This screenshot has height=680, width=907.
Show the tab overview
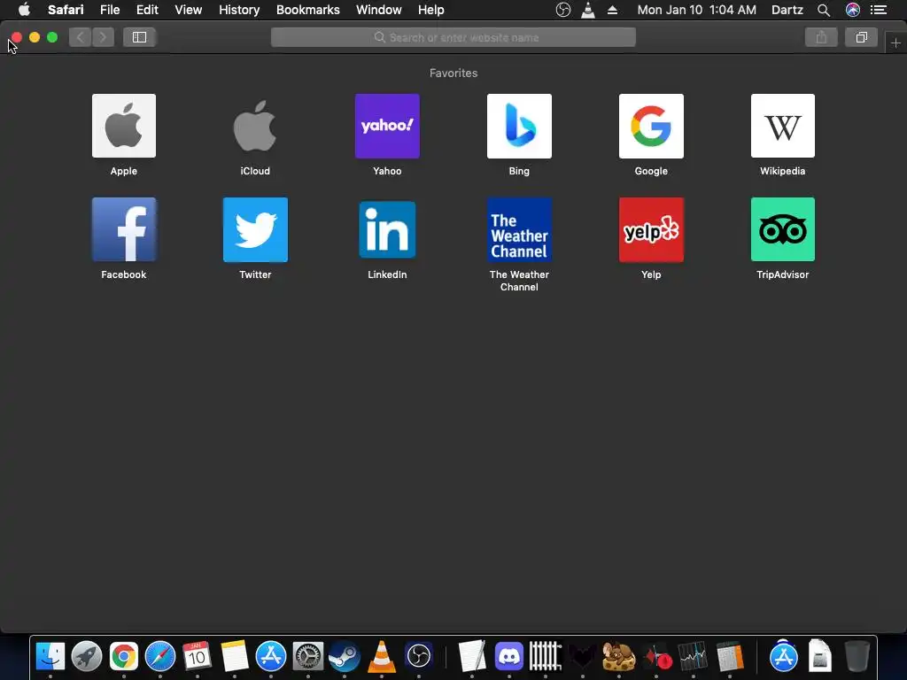point(861,37)
